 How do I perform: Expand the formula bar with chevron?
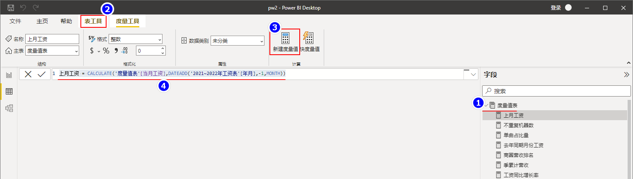(x=474, y=74)
